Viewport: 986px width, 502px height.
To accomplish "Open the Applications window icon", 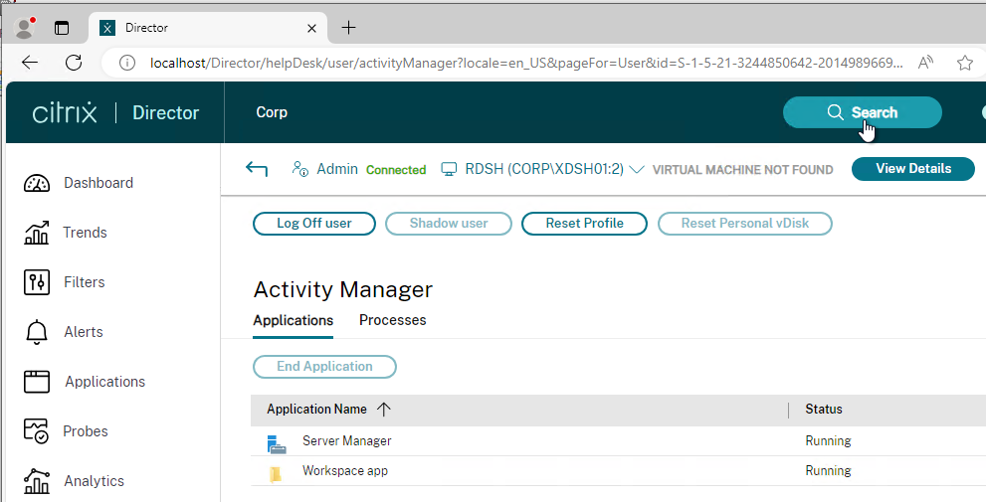I will [37, 382].
